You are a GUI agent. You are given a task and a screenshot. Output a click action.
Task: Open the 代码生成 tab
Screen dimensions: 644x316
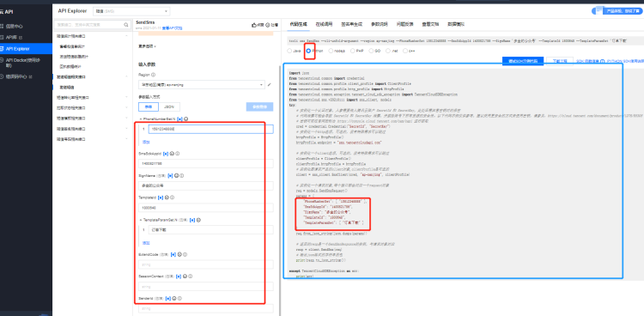click(x=298, y=24)
